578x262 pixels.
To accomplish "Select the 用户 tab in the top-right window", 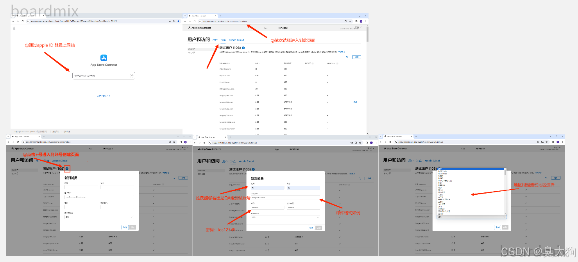I will click(x=215, y=40).
